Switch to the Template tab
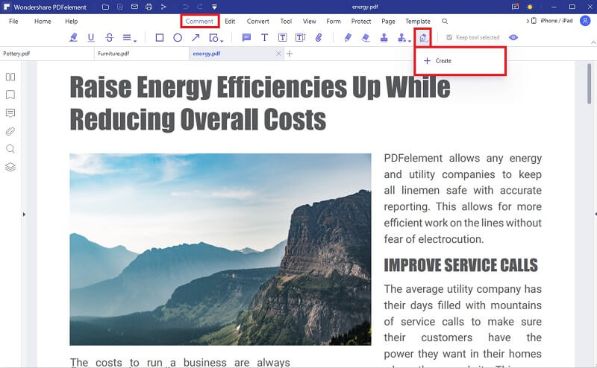The height and width of the screenshot is (368, 597). [x=418, y=22]
